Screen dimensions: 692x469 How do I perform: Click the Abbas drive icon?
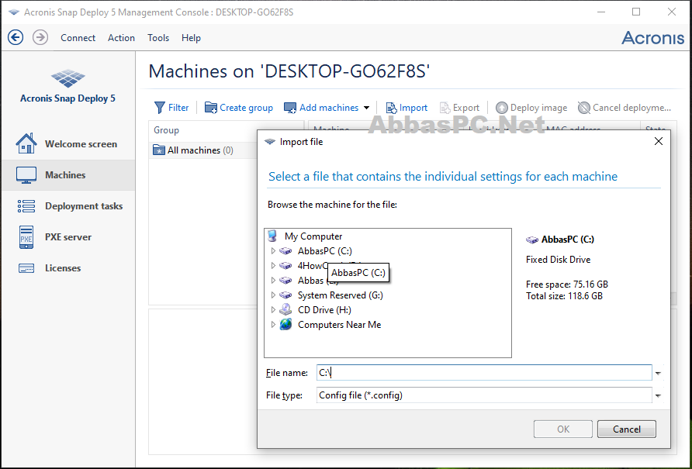click(x=286, y=281)
